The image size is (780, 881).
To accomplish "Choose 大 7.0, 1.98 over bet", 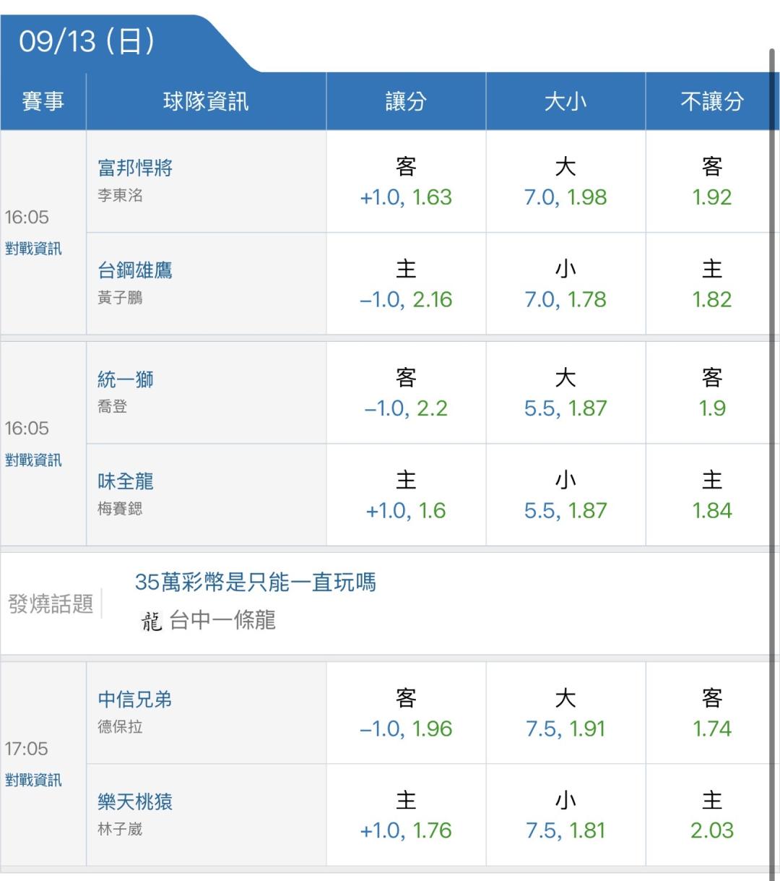I will tap(565, 181).
